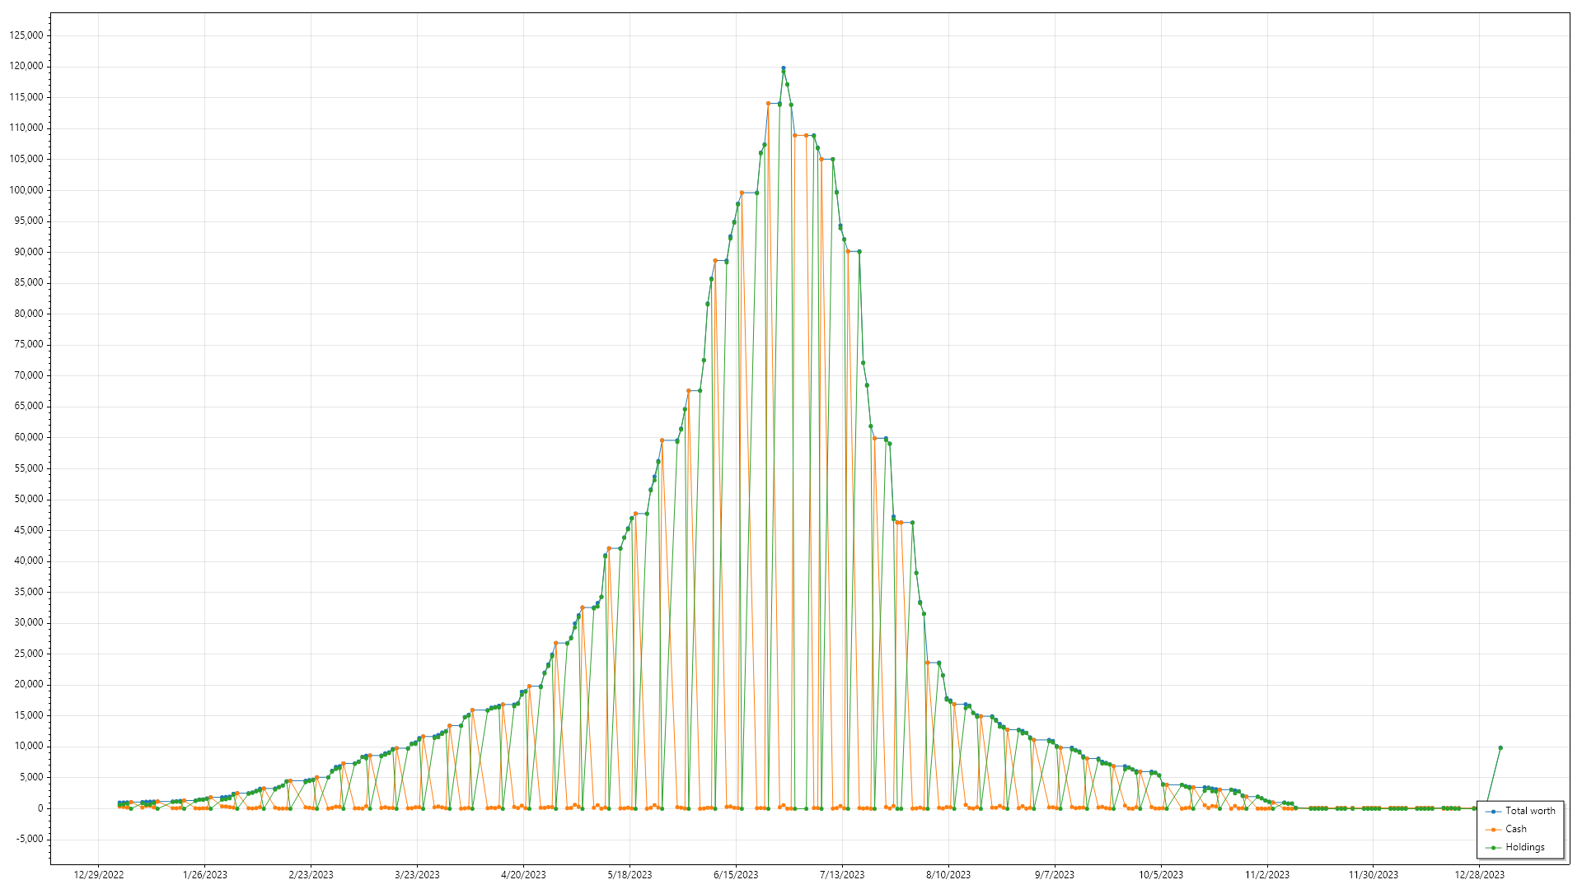
Task: Click the 8/10/2023 date axis label
Action: (x=948, y=875)
